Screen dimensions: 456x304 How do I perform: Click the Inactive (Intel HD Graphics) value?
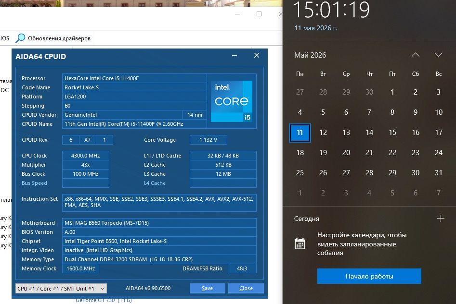click(x=159, y=250)
